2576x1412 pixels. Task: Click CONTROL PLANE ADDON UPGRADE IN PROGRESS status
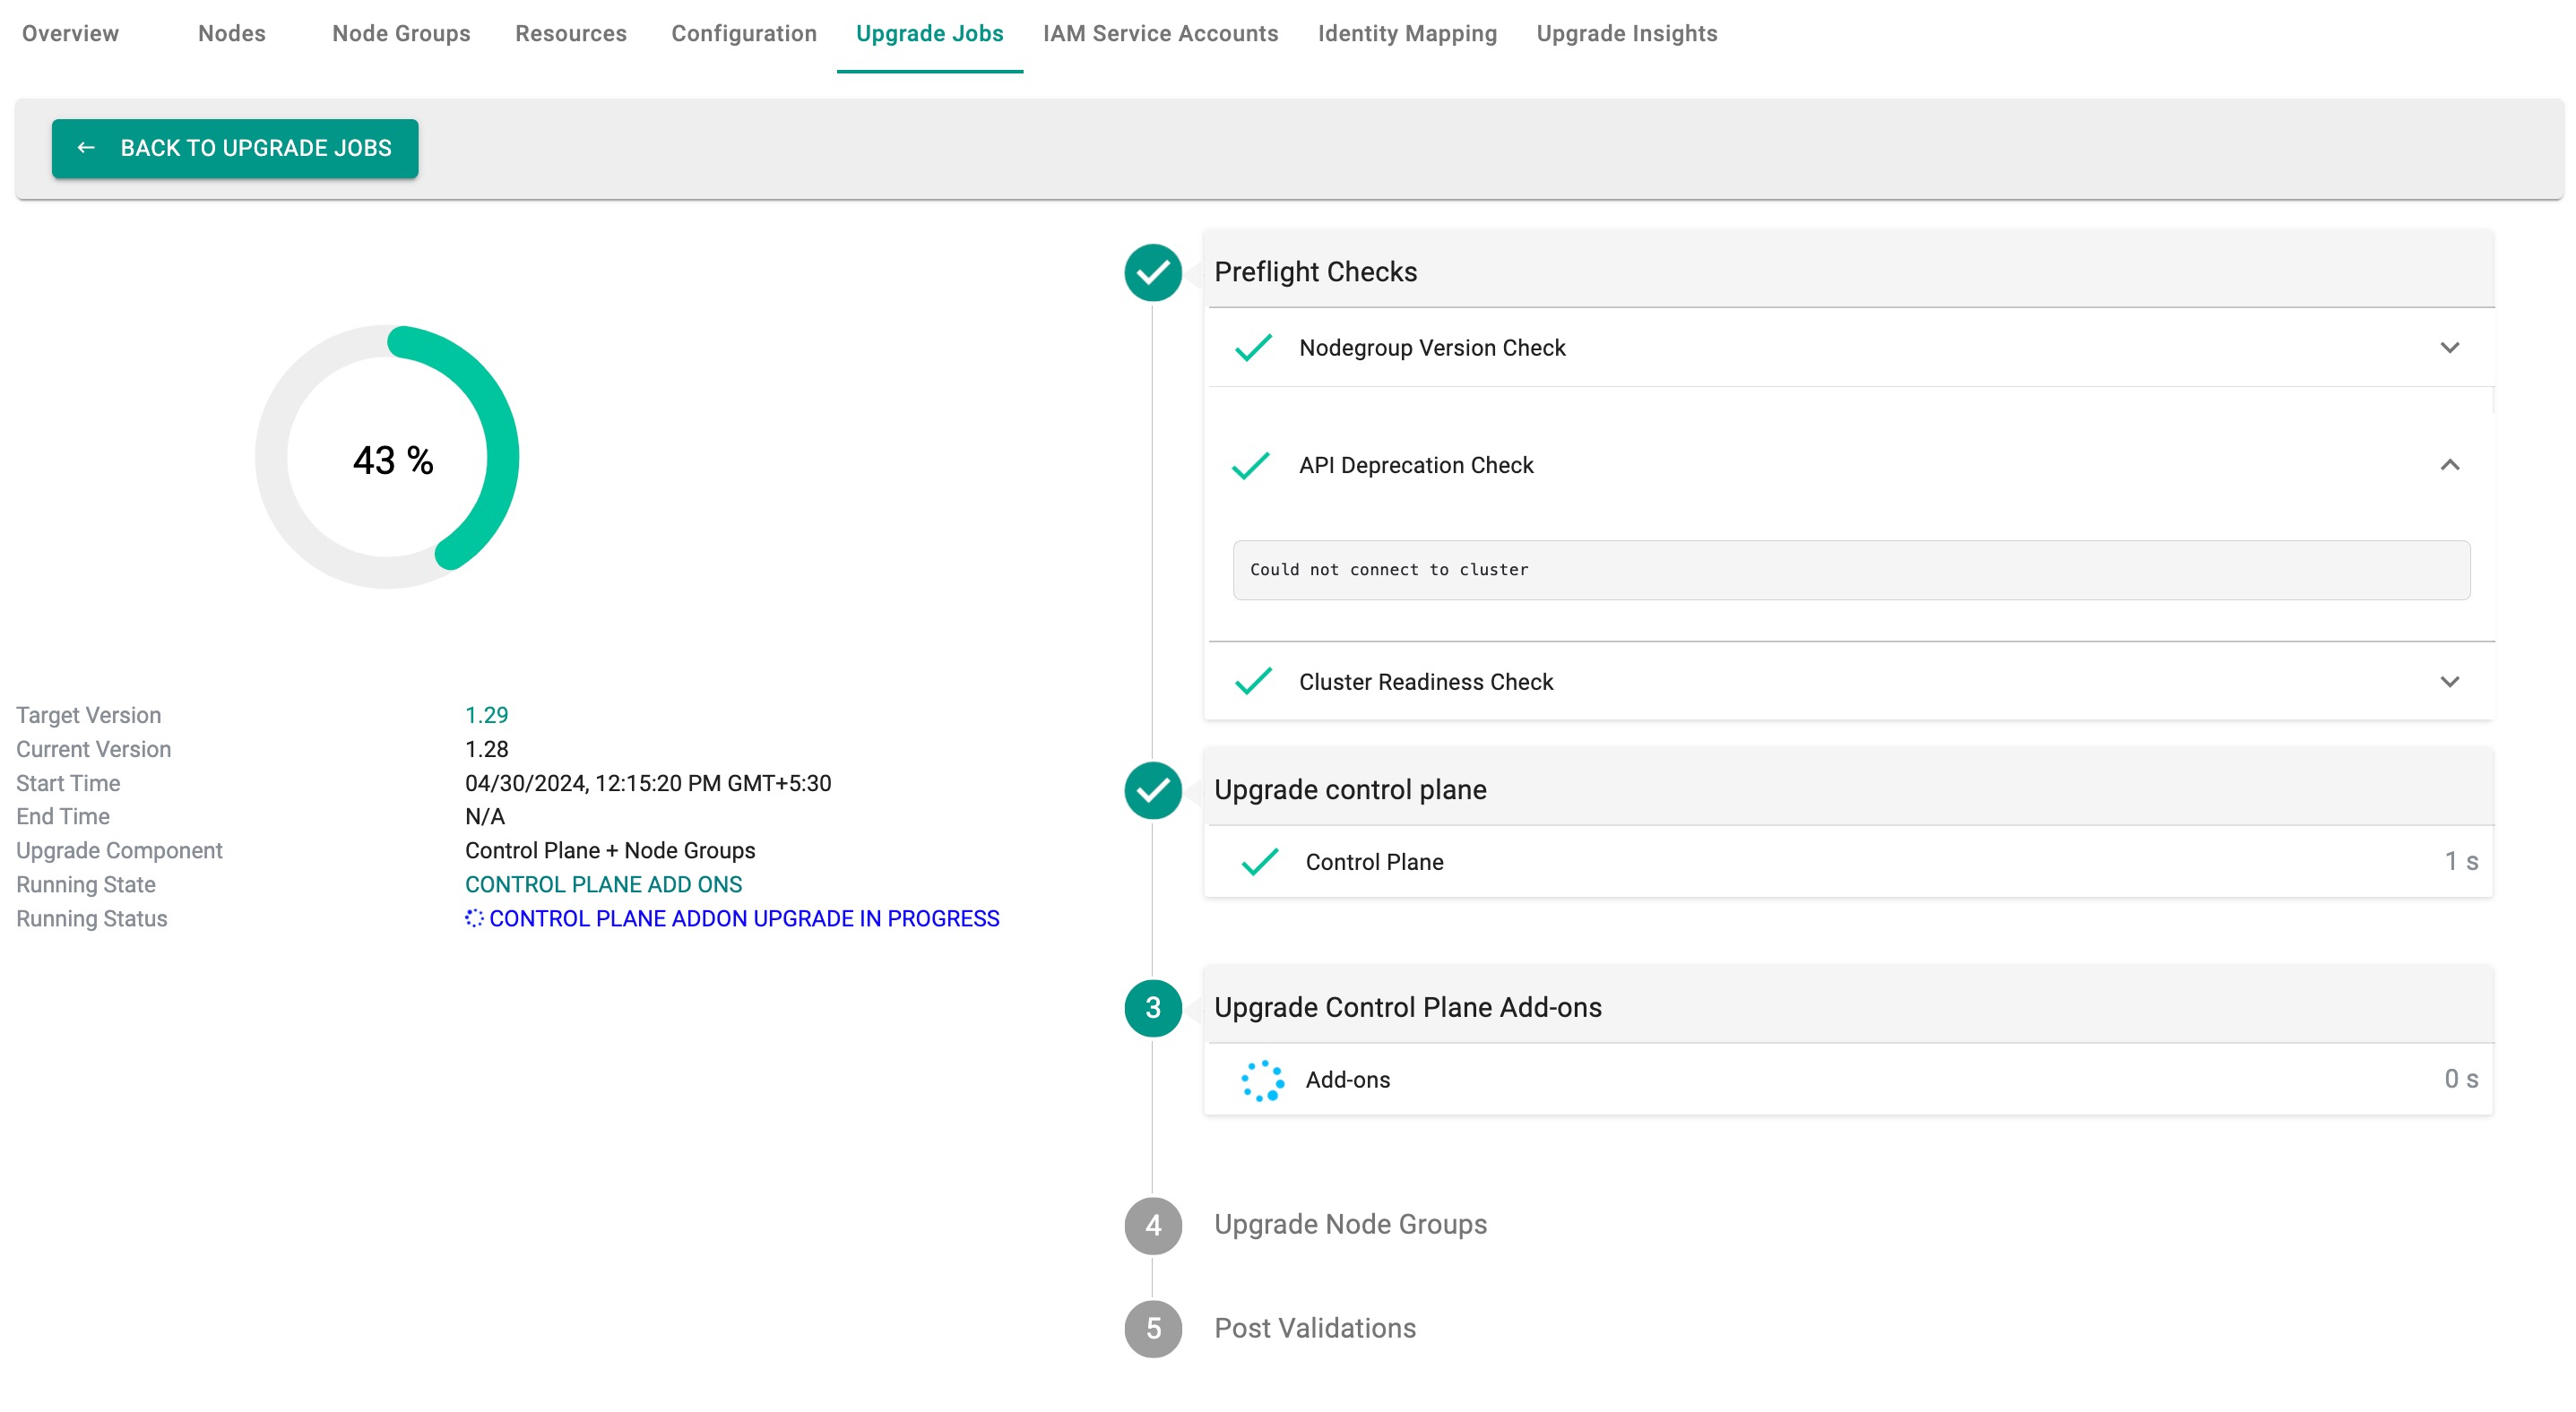744,918
